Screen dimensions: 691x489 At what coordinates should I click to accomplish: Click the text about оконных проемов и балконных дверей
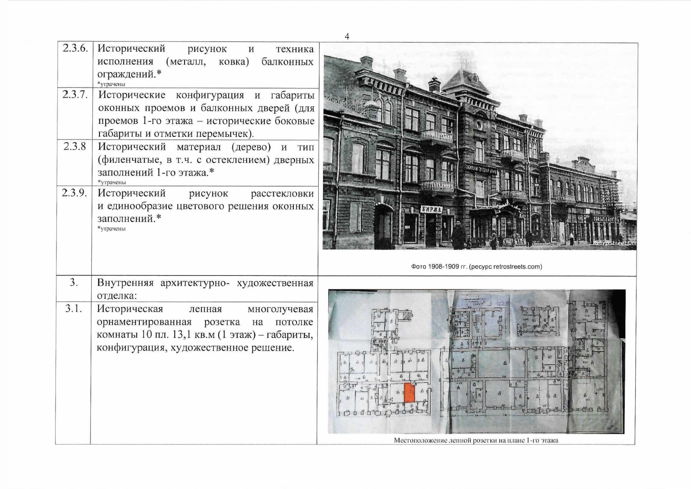tap(206, 115)
